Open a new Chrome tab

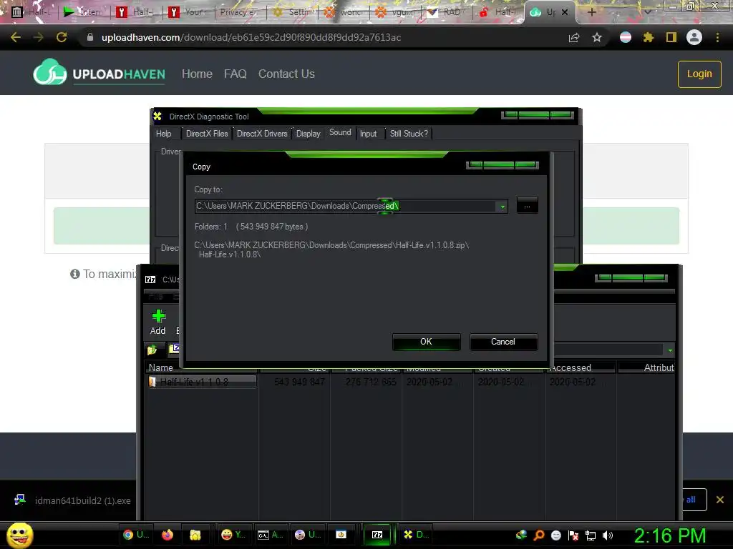click(591, 12)
